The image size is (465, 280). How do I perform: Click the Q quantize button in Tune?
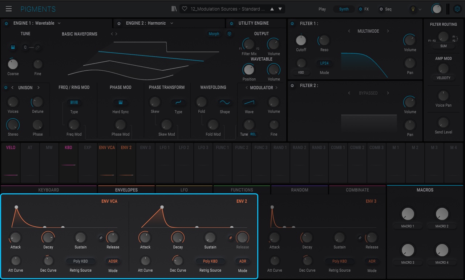click(x=25, y=47)
